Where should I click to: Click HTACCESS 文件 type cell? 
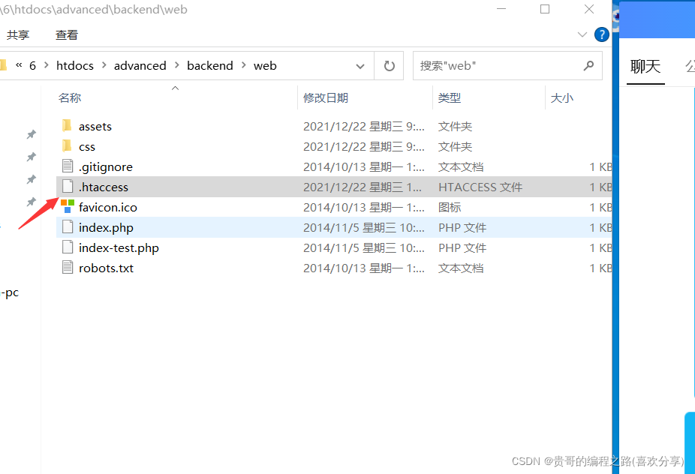(480, 187)
